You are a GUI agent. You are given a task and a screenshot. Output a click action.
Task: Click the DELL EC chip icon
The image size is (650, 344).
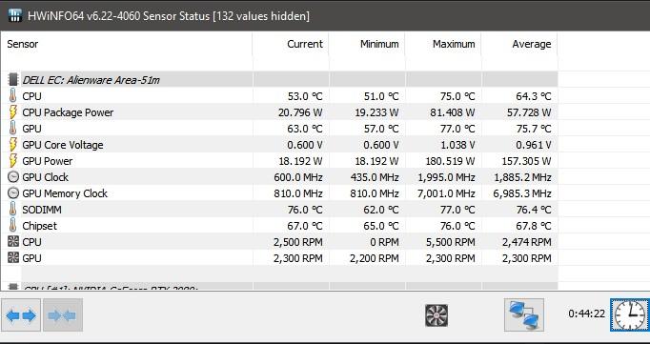coord(13,80)
